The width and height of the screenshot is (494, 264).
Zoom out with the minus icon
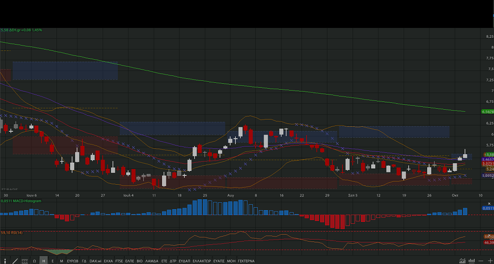[481, 261]
